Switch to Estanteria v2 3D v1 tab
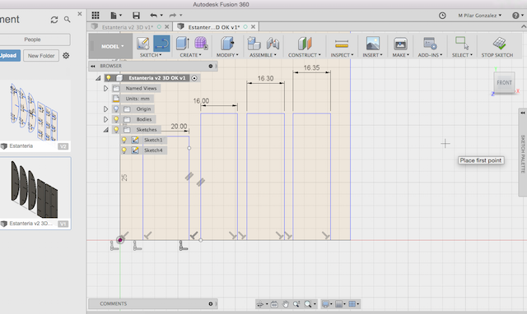 point(127,27)
